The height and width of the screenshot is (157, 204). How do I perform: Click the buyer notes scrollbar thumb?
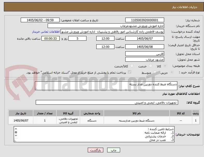16,132
